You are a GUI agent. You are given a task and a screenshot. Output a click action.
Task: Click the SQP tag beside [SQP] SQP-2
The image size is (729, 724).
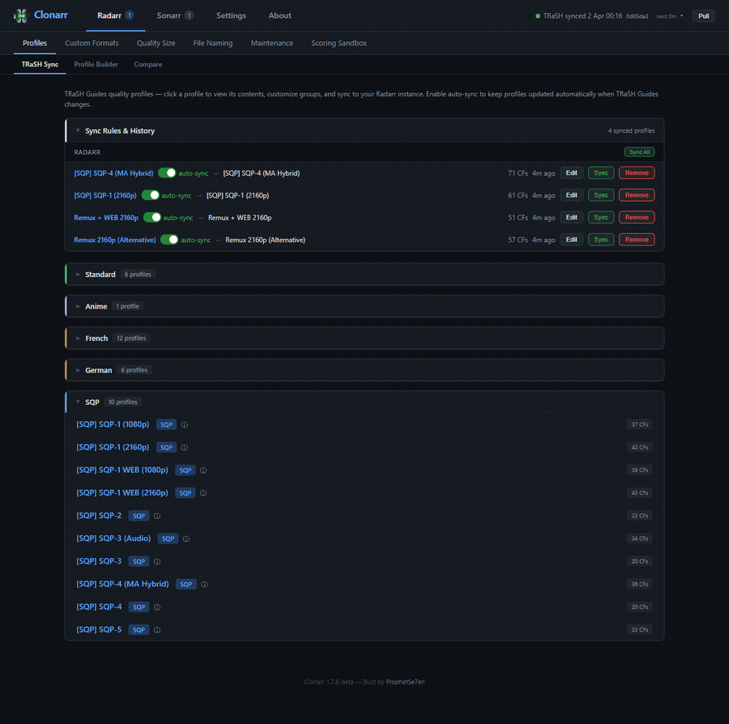pos(139,516)
